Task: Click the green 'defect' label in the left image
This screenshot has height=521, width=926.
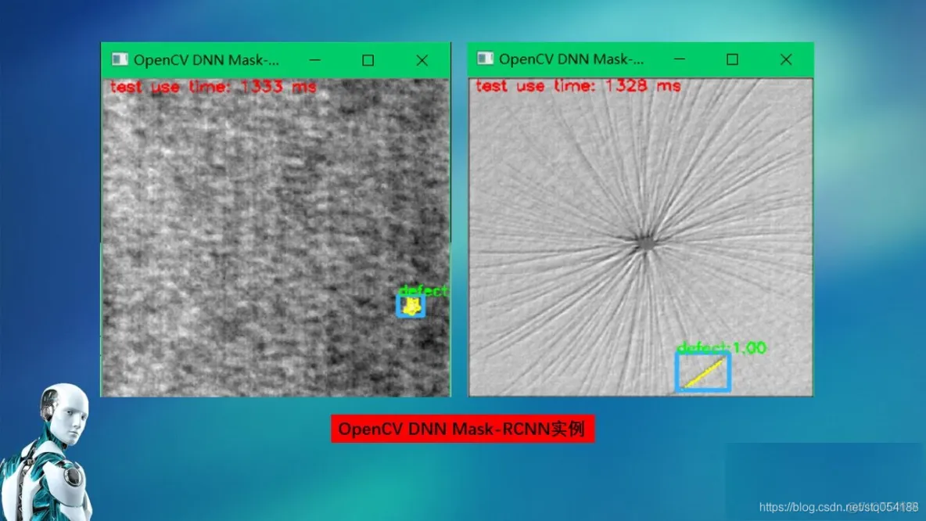Action: point(423,290)
